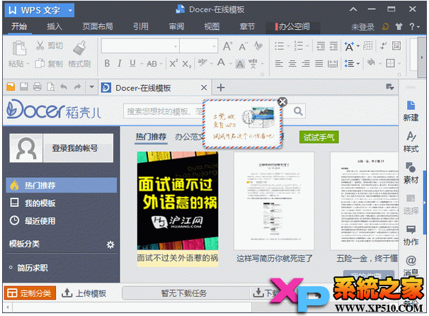This screenshot has width=429, height=316.
Task: Align text right
Action: click(x=306, y=64)
